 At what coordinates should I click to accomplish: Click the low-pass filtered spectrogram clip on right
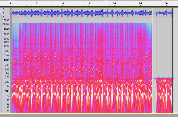click(164, 96)
